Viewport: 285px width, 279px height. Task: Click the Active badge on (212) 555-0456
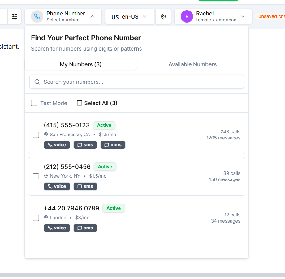105,167
